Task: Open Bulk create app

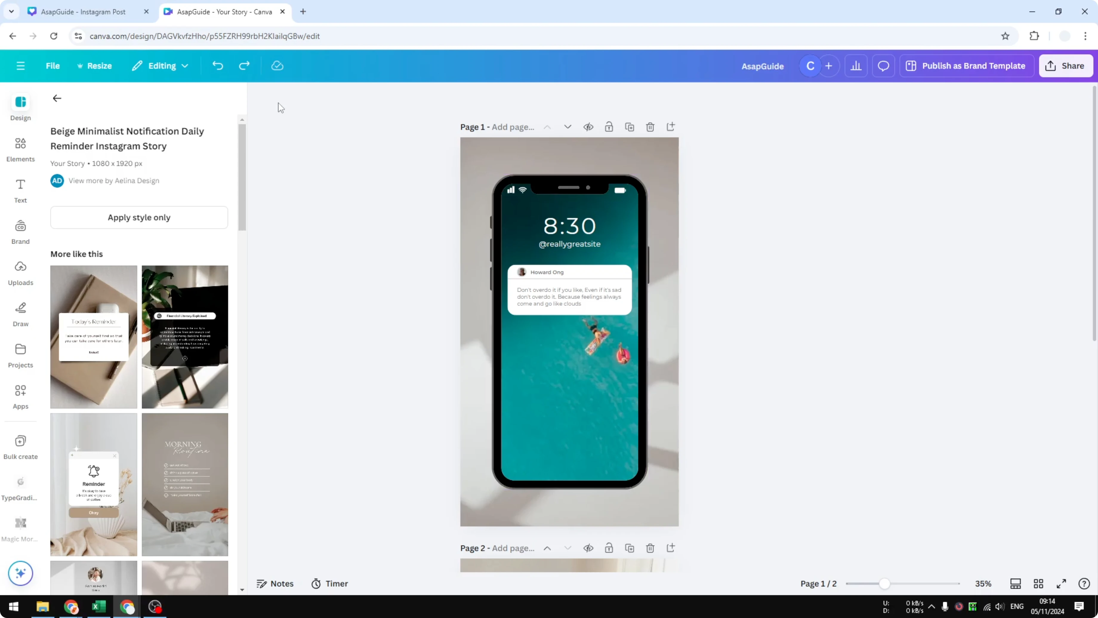Action: 21,447
